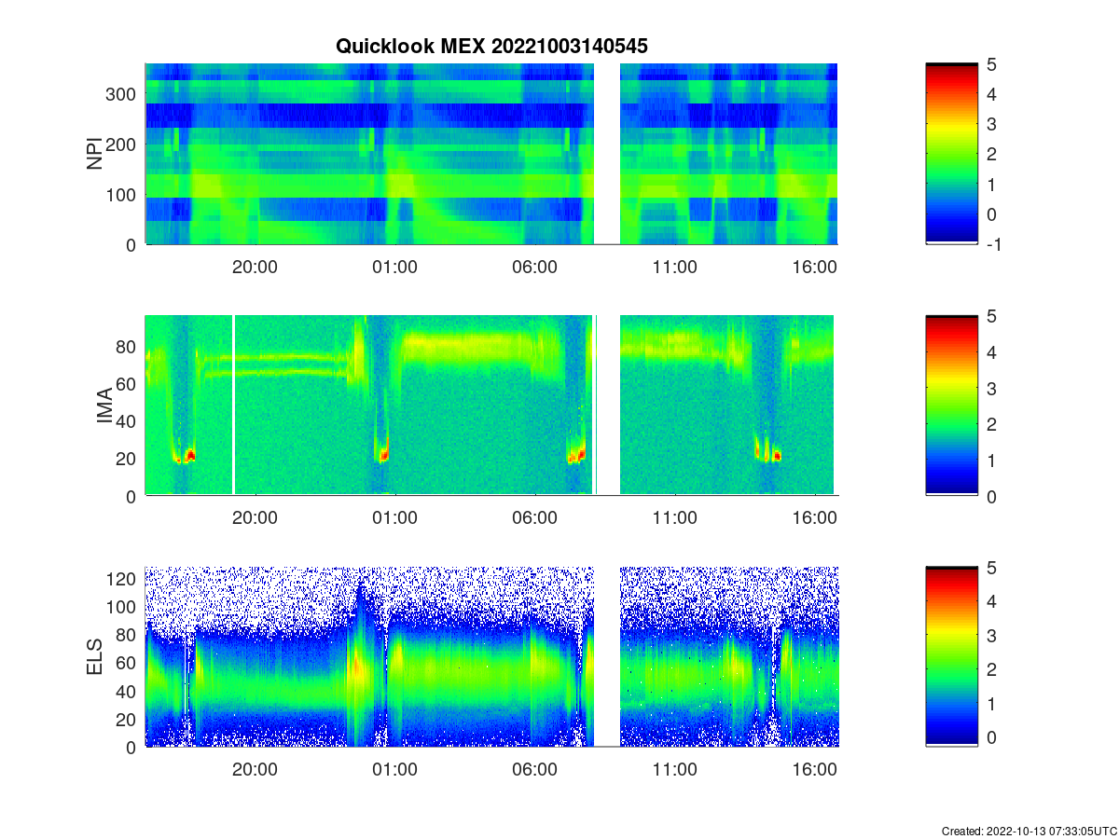Click the 5 label on NPI colorbar
The image size is (1119, 839).
[x=992, y=64]
